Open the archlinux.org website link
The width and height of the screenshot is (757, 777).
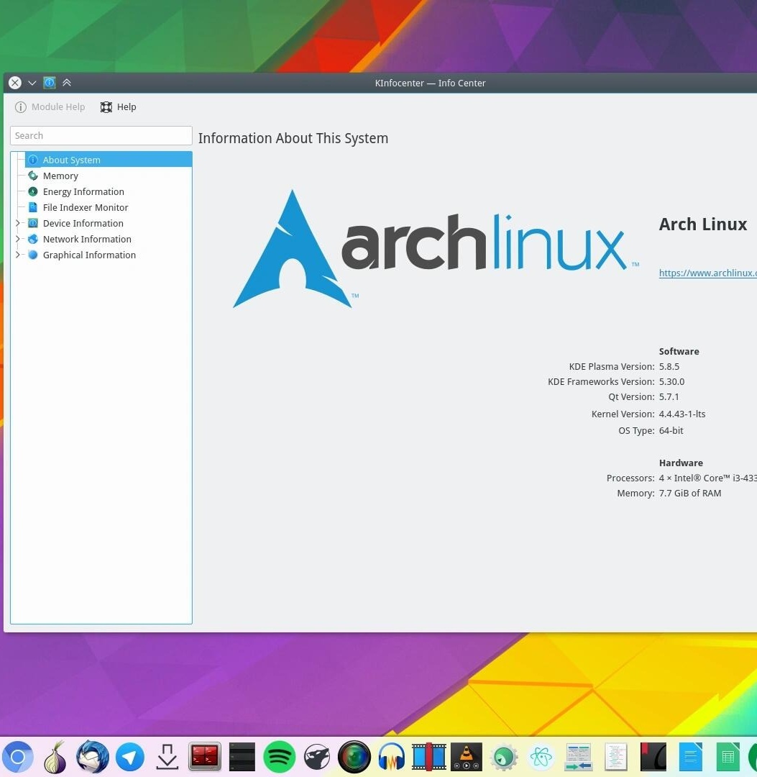pos(707,273)
